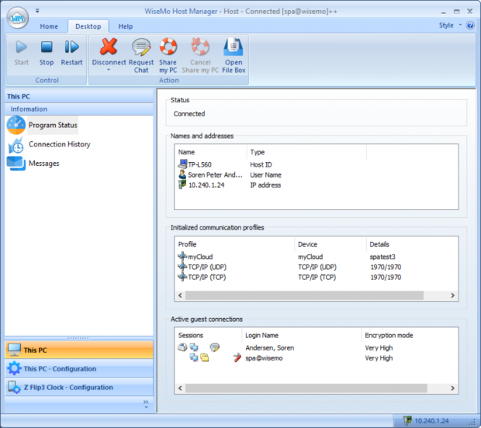Select the TP-L560 Host ID row
The width and height of the screenshot is (481, 428).
(230, 164)
